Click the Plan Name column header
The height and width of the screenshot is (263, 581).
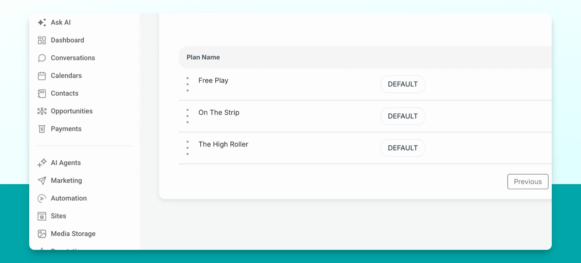[203, 57]
